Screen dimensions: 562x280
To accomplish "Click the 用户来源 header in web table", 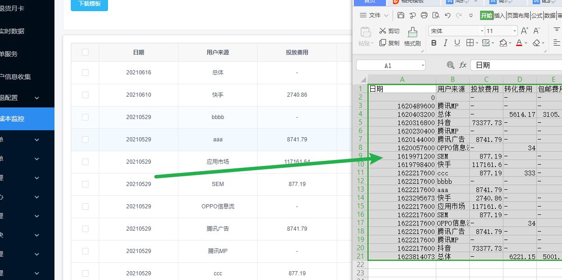I will (x=217, y=53).
